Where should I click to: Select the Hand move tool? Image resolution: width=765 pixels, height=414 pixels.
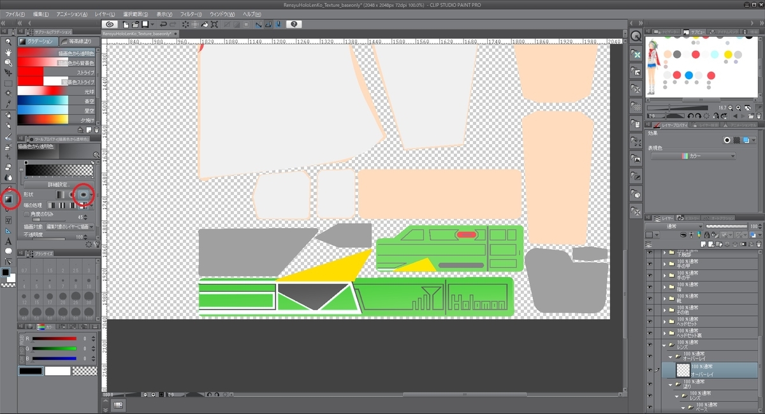[x=8, y=53]
